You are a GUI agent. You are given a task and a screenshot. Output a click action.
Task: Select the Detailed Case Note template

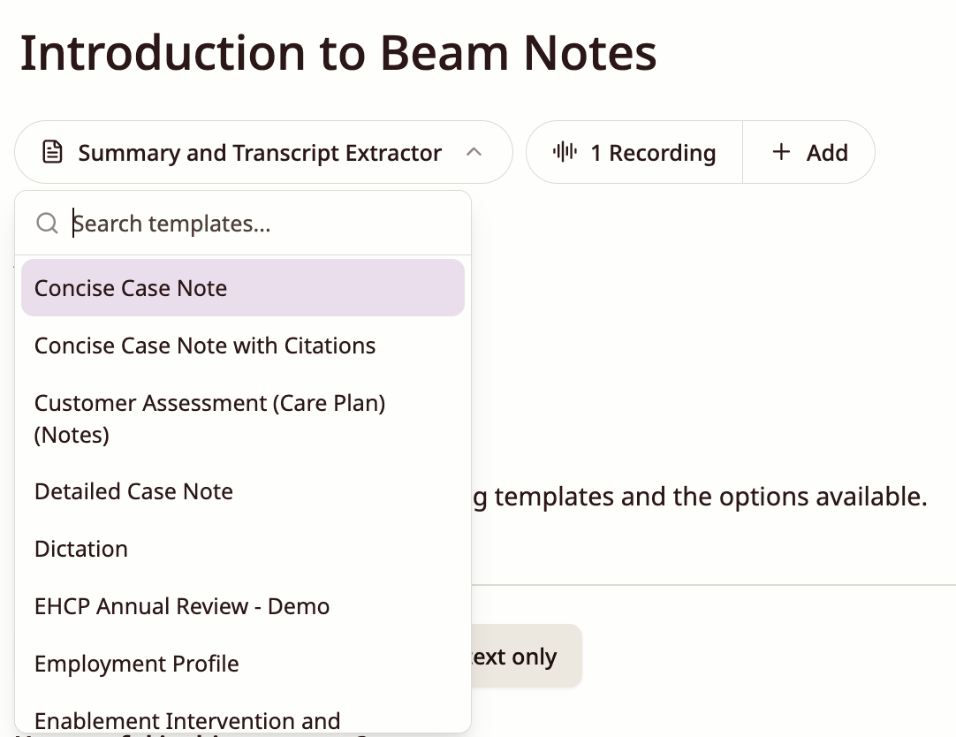point(243,491)
